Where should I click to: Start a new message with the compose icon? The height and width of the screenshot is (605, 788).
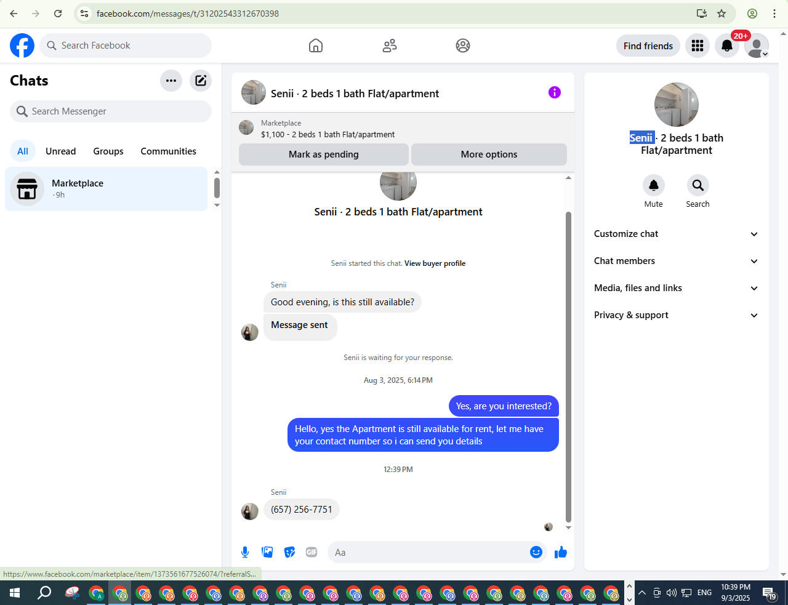(x=201, y=81)
